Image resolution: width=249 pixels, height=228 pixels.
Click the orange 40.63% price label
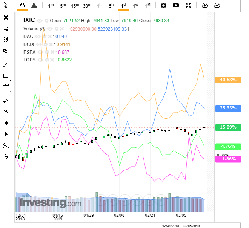pyautogui.click(x=227, y=80)
